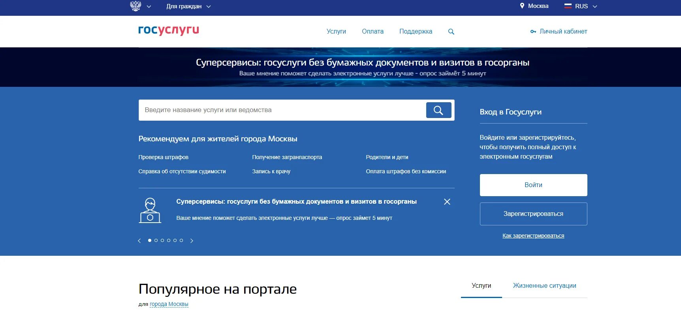
Task: Open Личный кабинет link
Action: click(563, 32)
